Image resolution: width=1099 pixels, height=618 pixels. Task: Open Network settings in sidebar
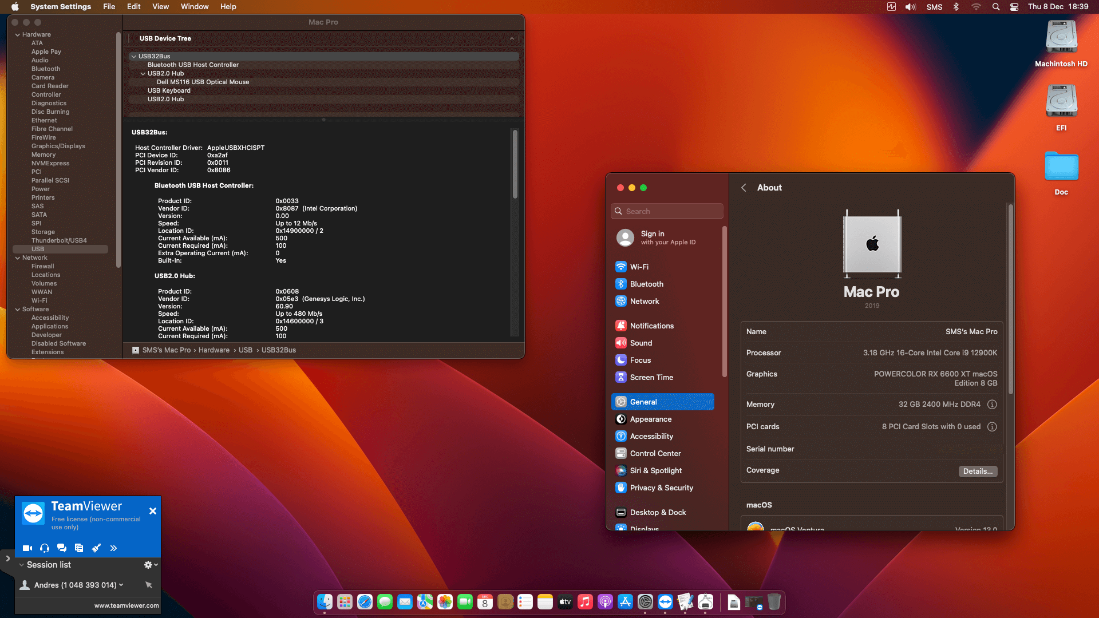click(x=663, y=302)
